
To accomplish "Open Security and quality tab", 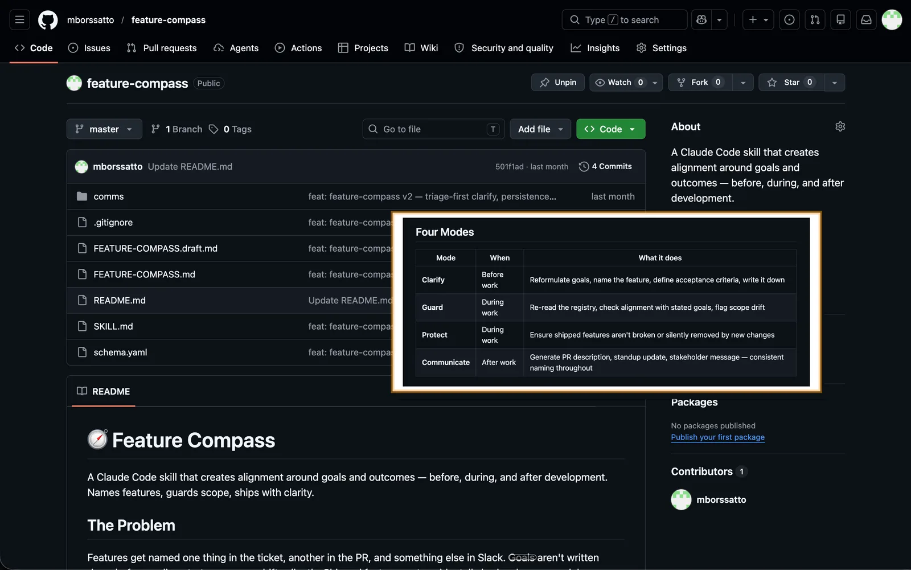I will pos(504,48).
